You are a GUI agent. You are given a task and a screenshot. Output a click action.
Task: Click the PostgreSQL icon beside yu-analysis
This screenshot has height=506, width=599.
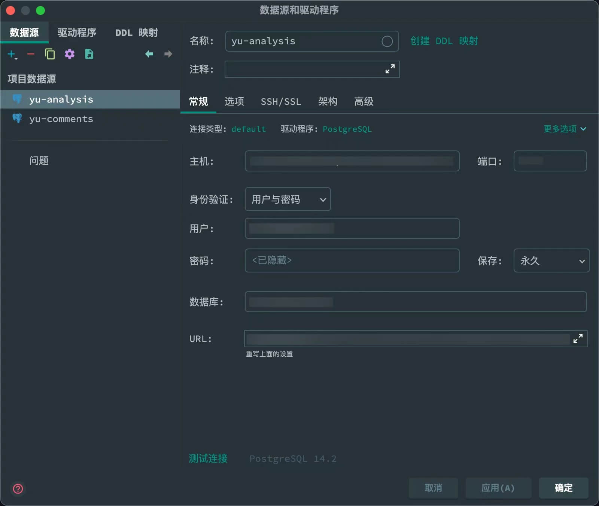pyautogui.click(x=17, y=99)
